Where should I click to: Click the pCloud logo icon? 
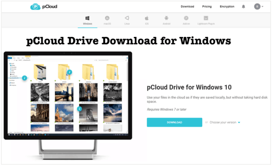tap(35, 7)
